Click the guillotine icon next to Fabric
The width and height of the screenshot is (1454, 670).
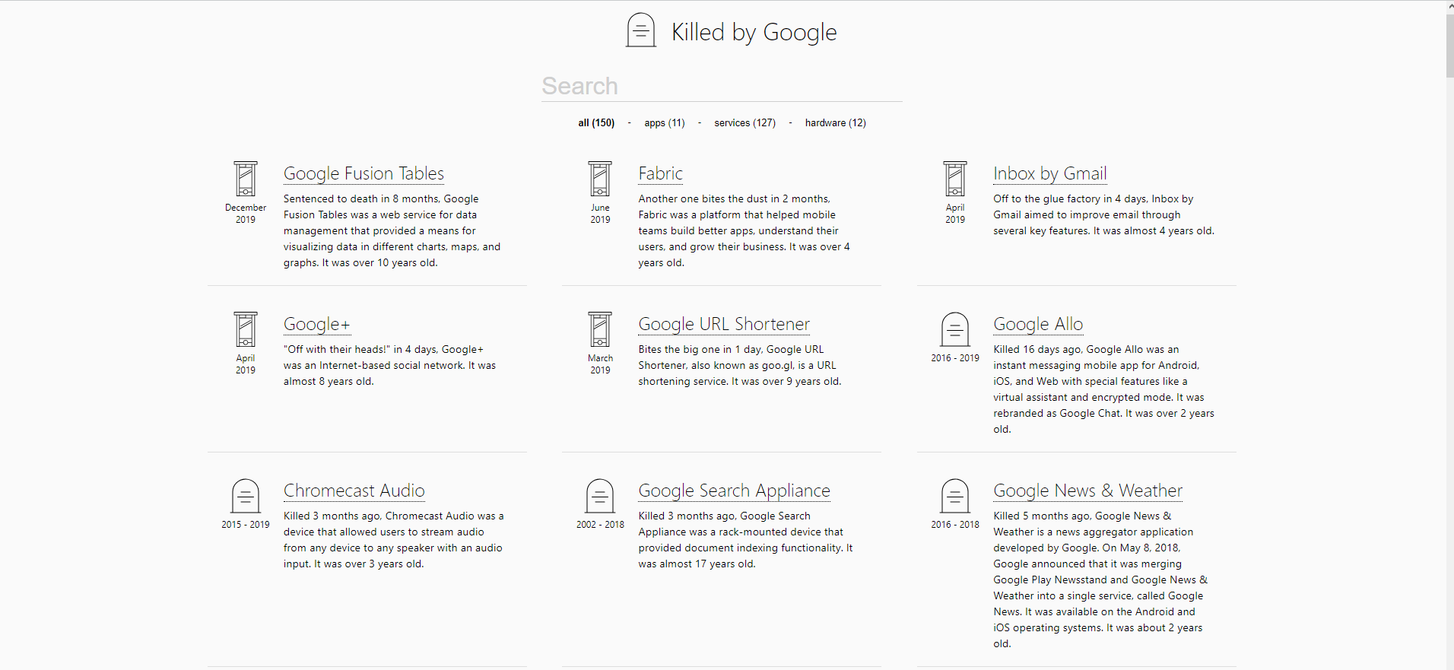tap(600, 179)
